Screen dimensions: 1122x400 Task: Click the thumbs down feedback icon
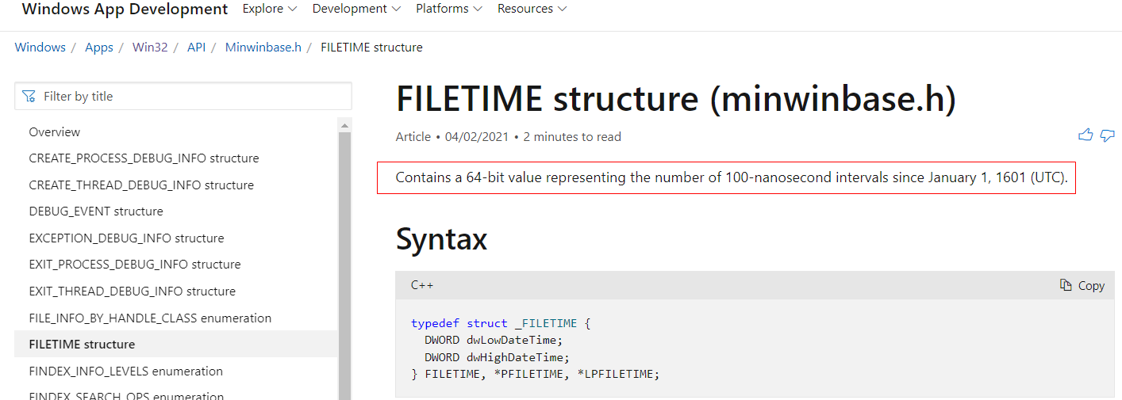point(1108,135)
